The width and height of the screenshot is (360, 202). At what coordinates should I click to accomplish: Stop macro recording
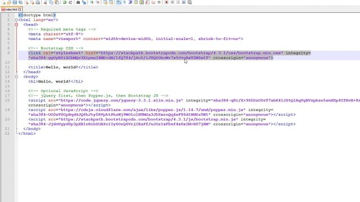[x=172, y=2]
